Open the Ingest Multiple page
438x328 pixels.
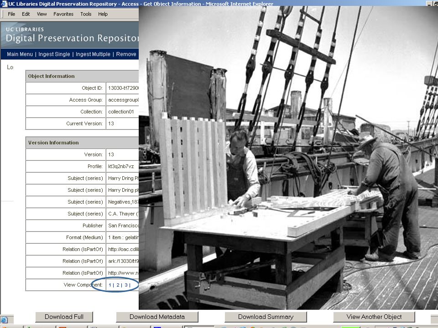pyautogui.click(x=93, y=54)
